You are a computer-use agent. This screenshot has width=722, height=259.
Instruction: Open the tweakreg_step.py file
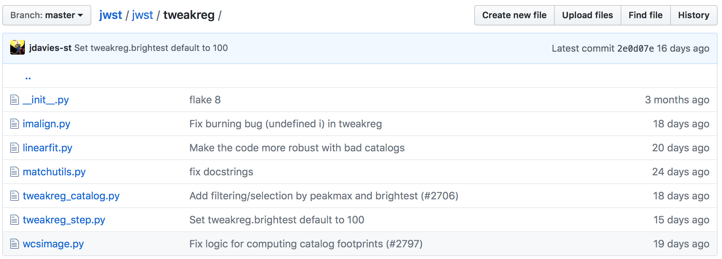tap(64, 220)
